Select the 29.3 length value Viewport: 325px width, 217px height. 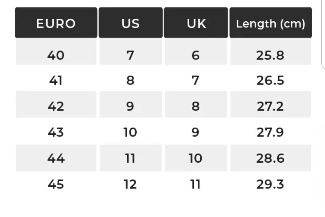click(270, 184)
